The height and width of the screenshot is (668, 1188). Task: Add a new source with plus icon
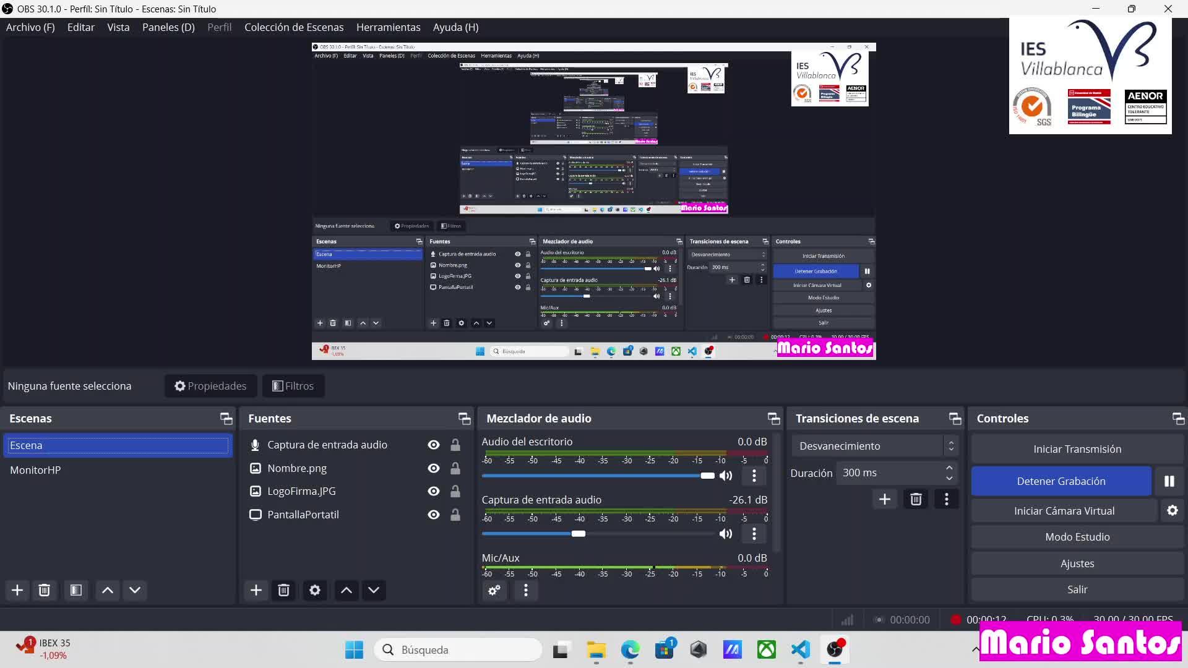256,590
